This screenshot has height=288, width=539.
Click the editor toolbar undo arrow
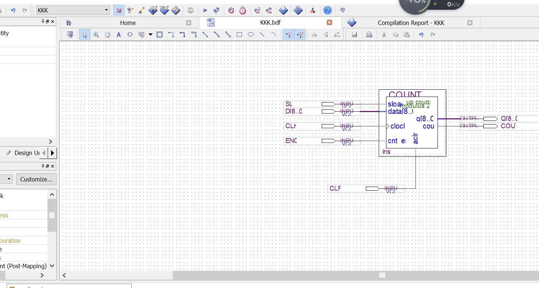[421, 35]
